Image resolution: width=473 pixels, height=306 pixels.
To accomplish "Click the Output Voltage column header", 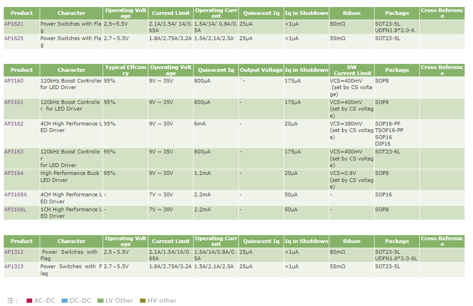I will (261, 70).
